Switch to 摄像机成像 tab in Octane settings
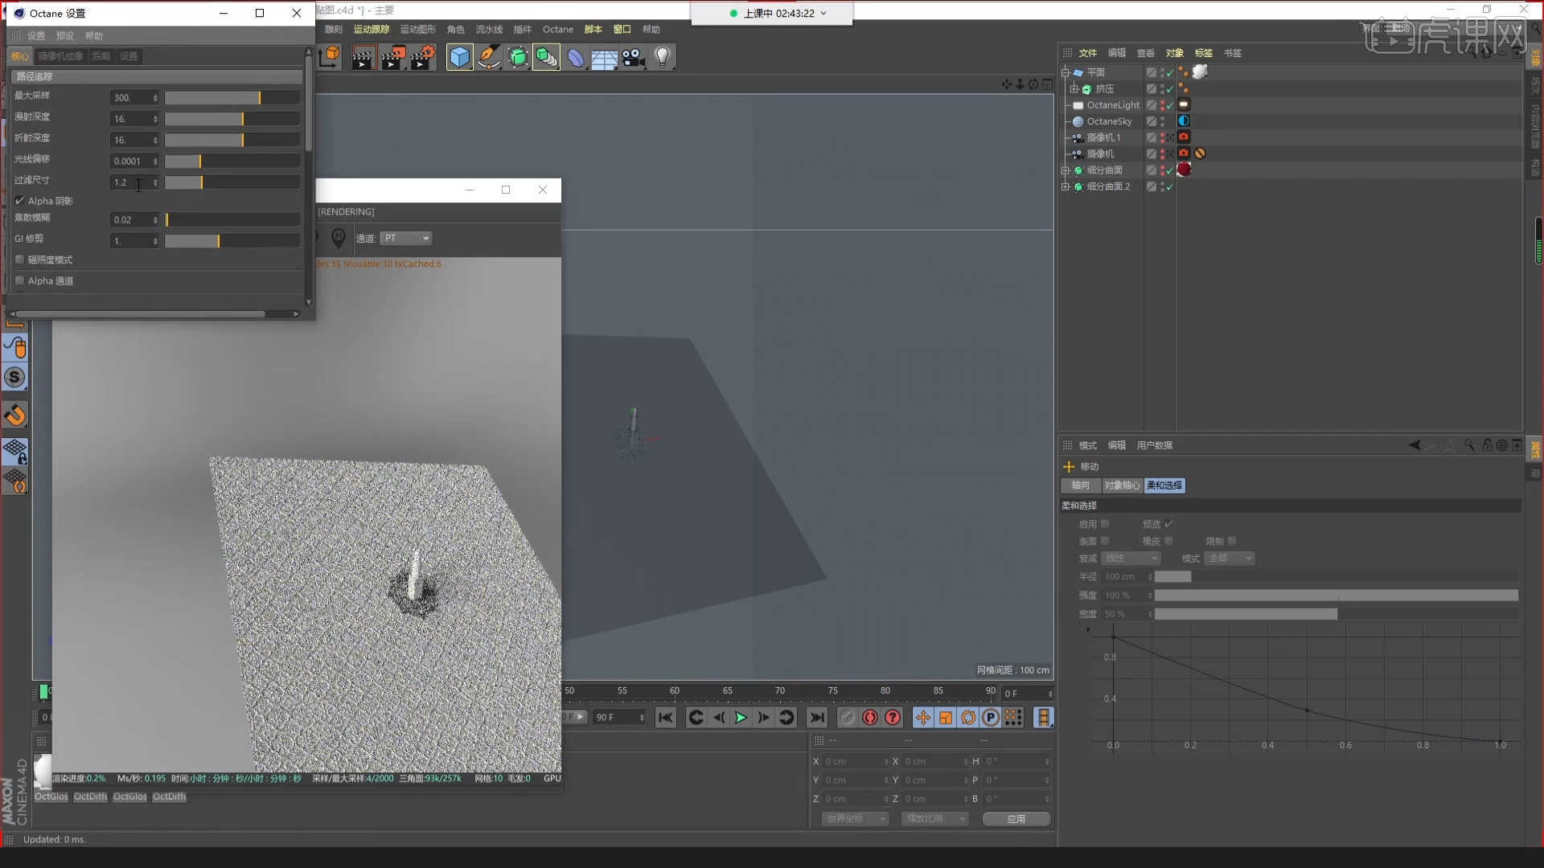Screen dimensions: 1544x868 point(60,56)
